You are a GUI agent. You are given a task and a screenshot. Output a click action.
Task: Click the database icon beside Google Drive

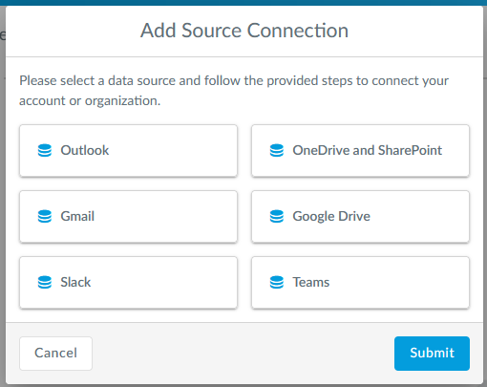point(277,216)
